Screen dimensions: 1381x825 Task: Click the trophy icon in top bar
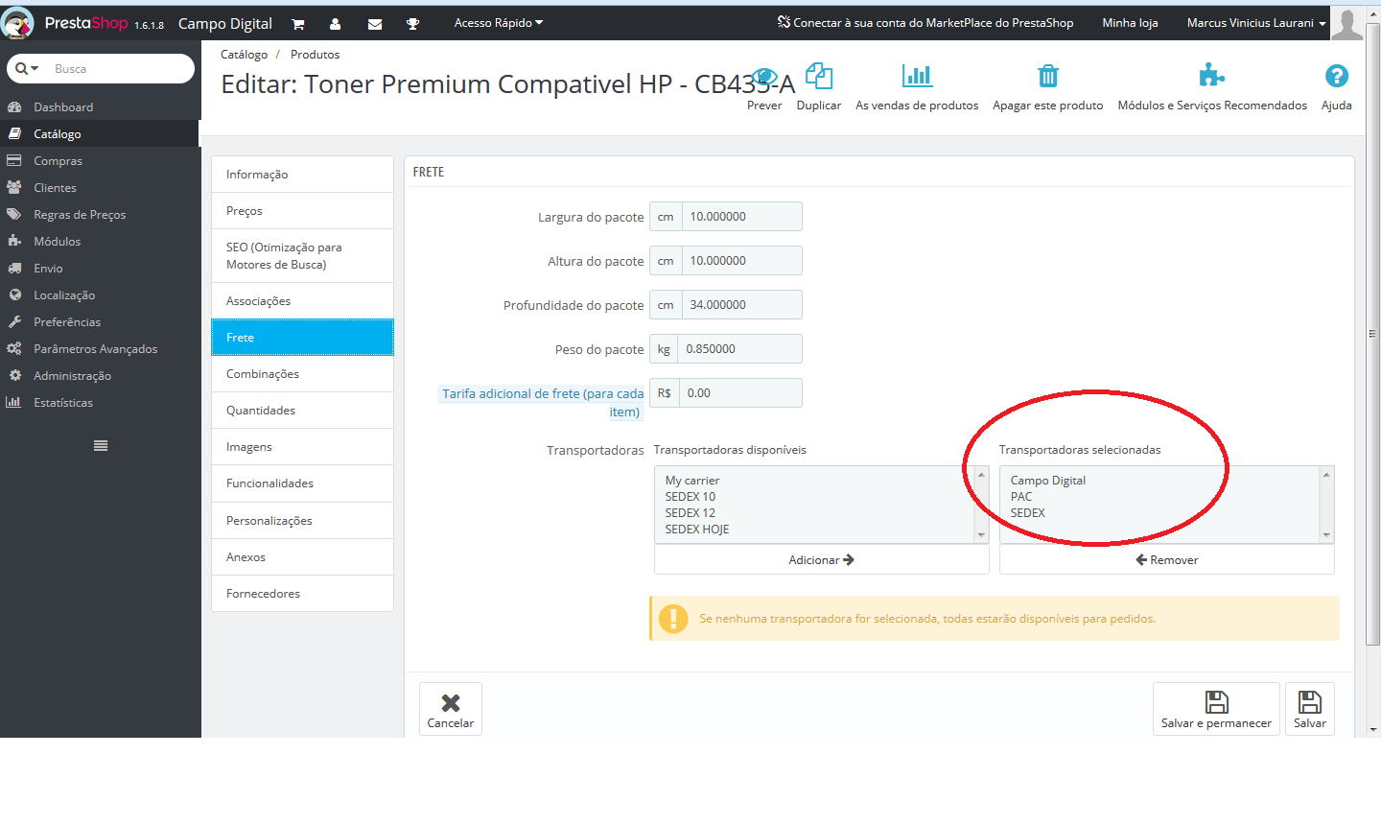coord(412,24)
